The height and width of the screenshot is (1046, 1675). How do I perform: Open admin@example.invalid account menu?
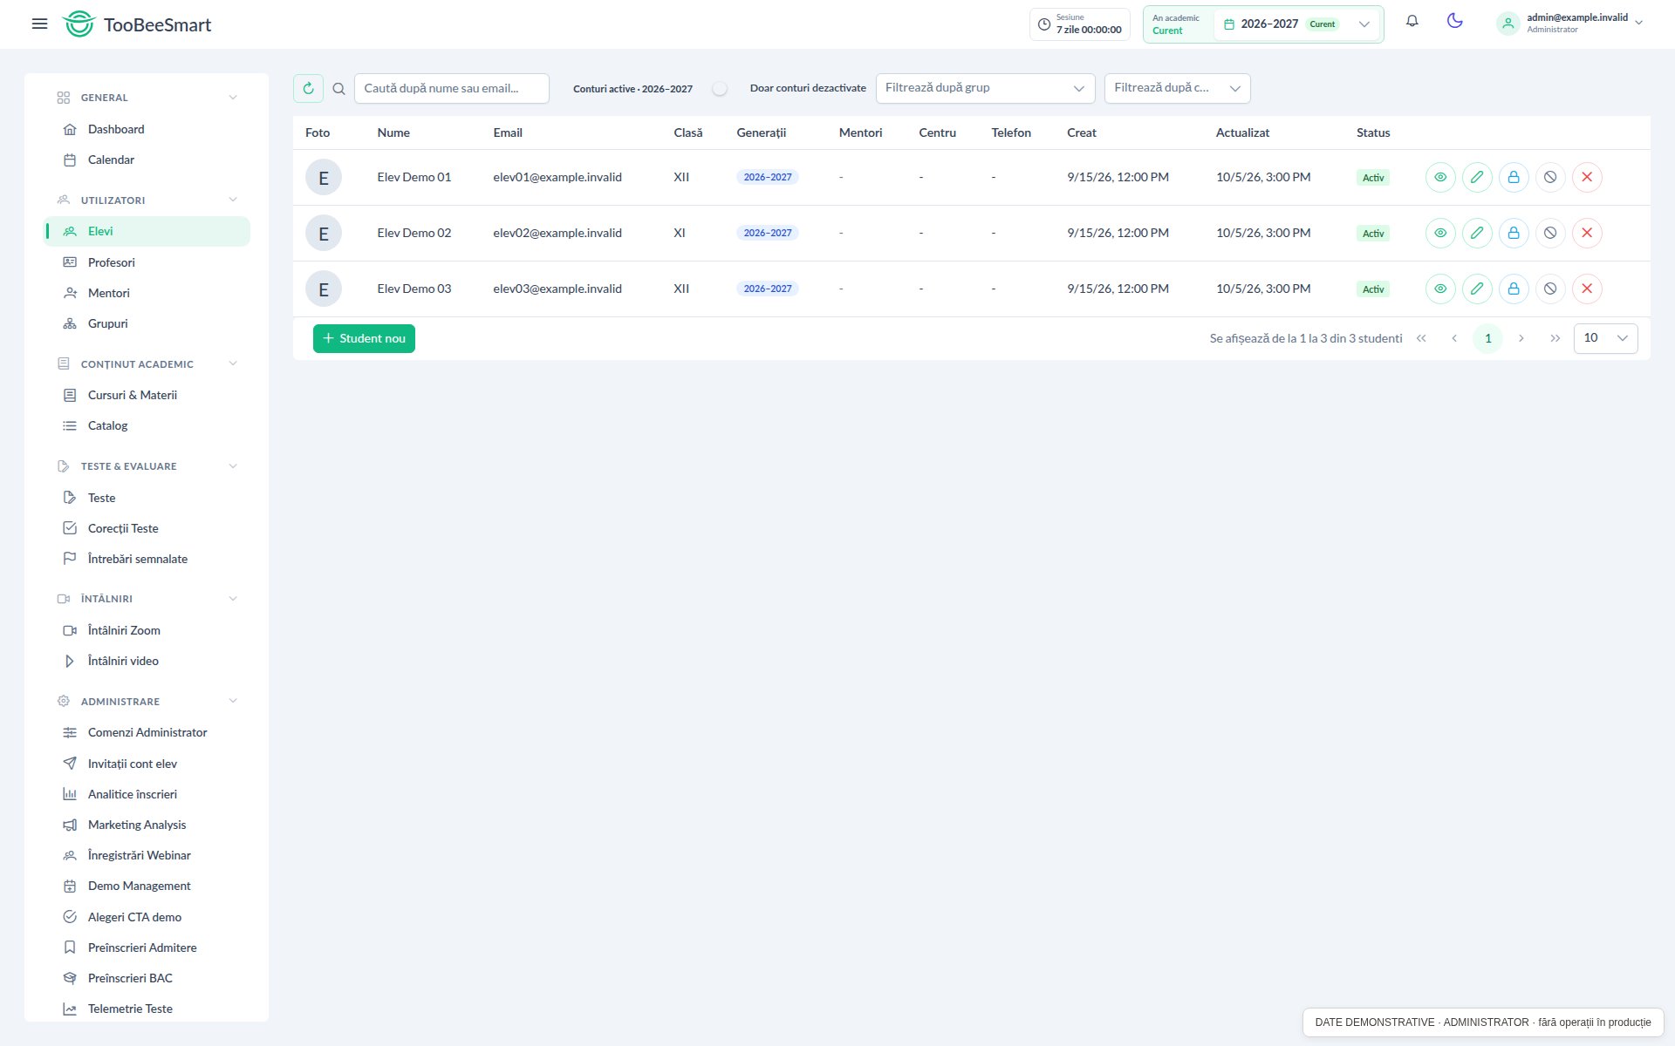1569,24
